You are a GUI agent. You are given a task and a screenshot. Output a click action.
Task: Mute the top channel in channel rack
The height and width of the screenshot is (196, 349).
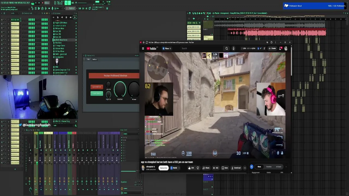pyautogui.click(x=2, y=20)
